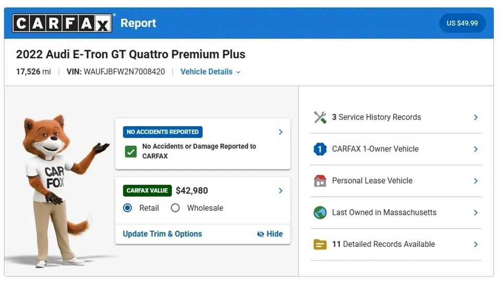
Task: Click the service history wrench icon
Action: pyautogui.click(x=320, y=117)
